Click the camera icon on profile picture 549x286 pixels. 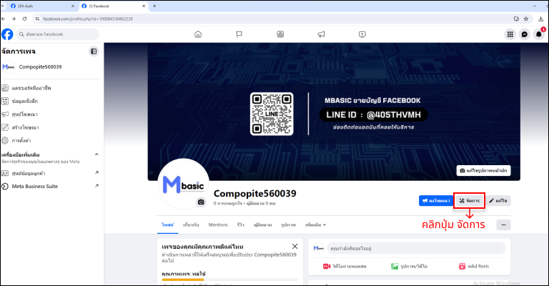coord(201,202)
